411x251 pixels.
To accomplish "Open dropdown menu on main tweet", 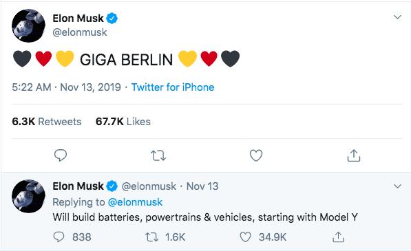I will (x=397, y=17).
